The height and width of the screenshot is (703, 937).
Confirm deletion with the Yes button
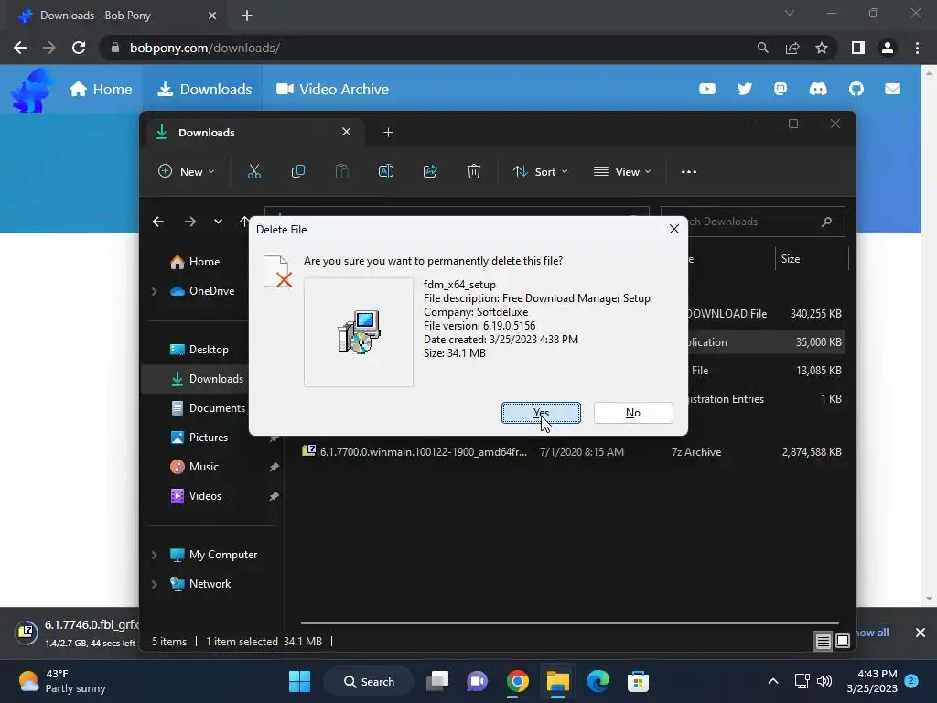(x=541, y=413)
